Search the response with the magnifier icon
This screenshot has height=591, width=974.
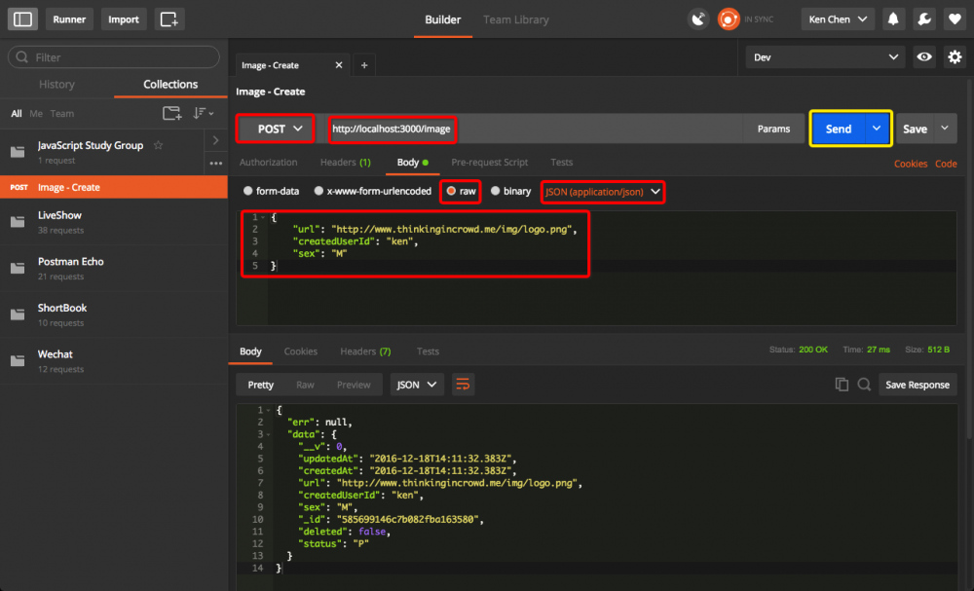pos(864,384)
